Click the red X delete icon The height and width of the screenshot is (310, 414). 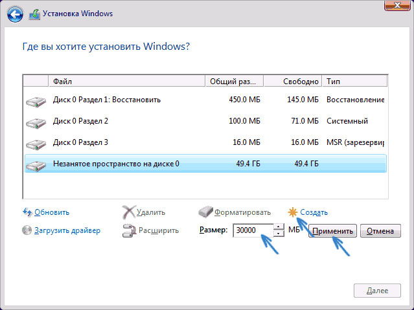(129, 212)
